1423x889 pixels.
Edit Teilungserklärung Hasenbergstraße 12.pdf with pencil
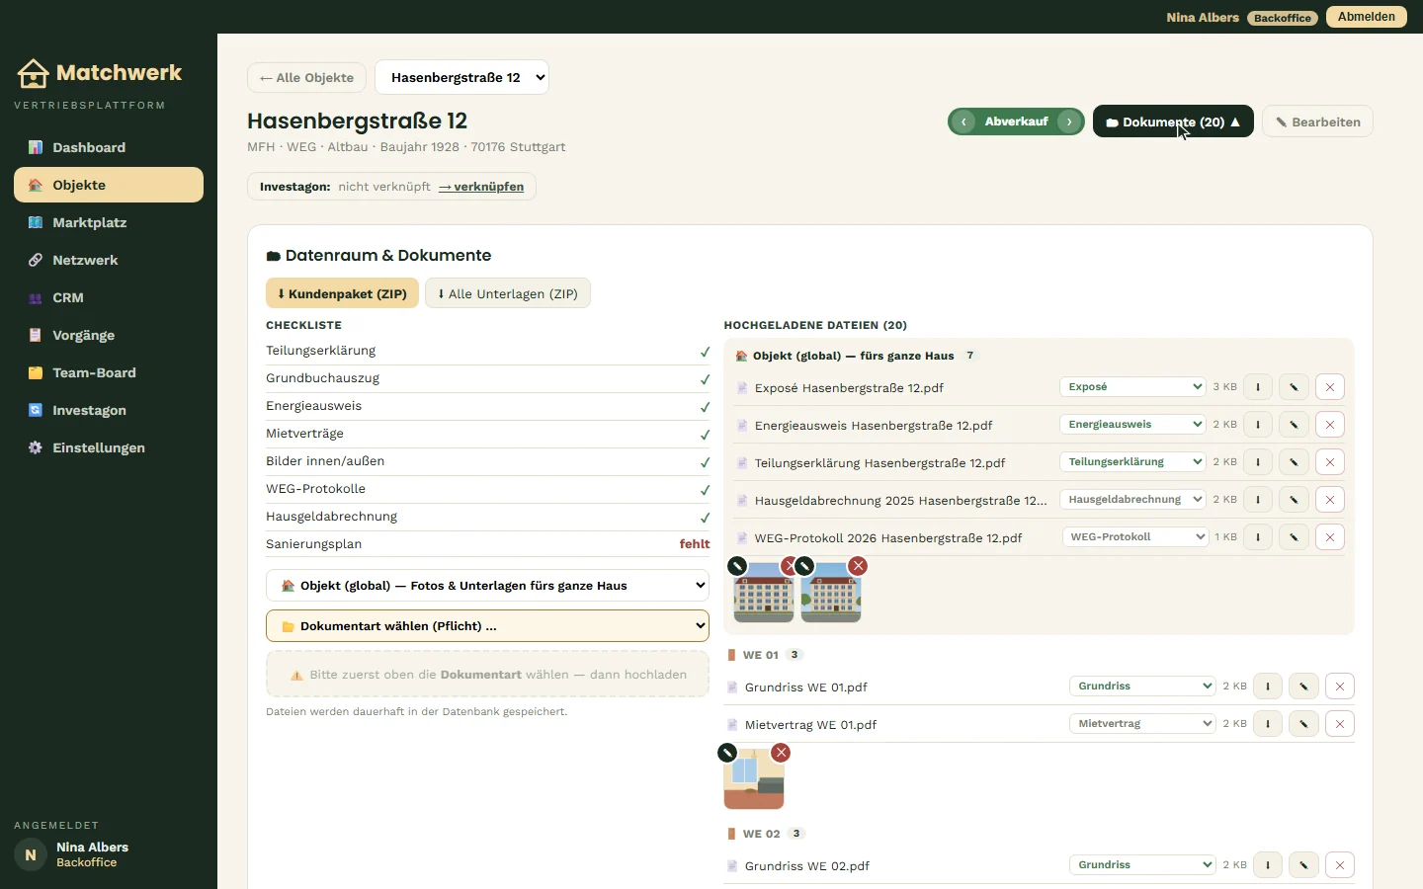point(1294,462)
